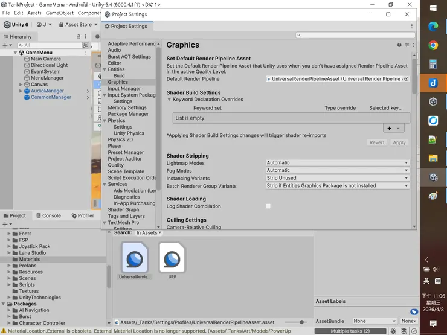Open the File menu
Image resolution: width=447 pixels, height=335 pixels.
(6, 13)
